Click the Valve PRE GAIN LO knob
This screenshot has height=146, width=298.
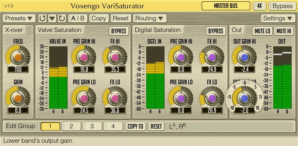84,98
